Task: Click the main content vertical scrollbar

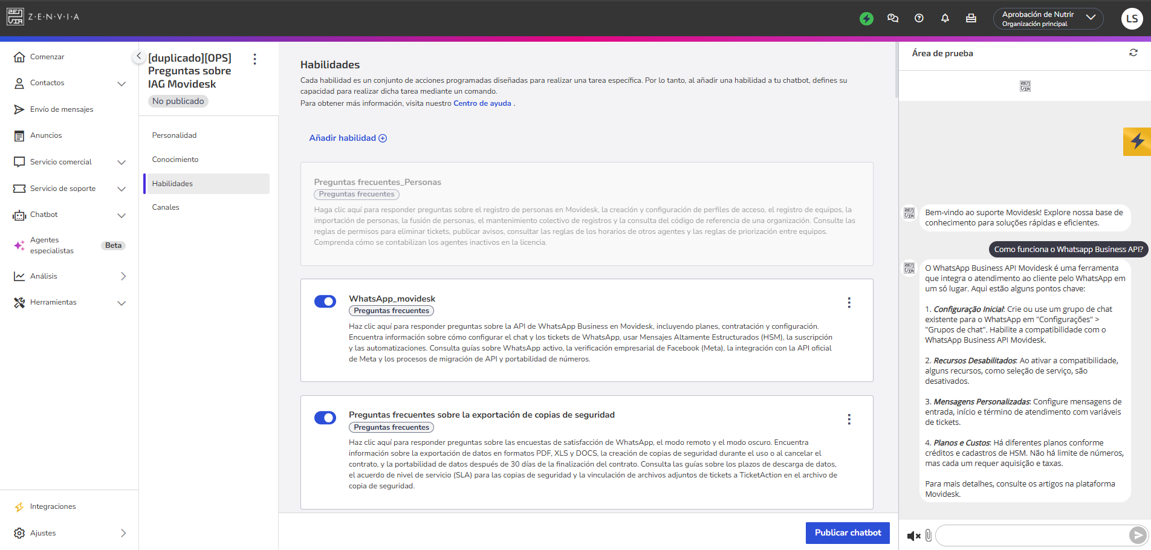Action: click(x=896, y=70)
